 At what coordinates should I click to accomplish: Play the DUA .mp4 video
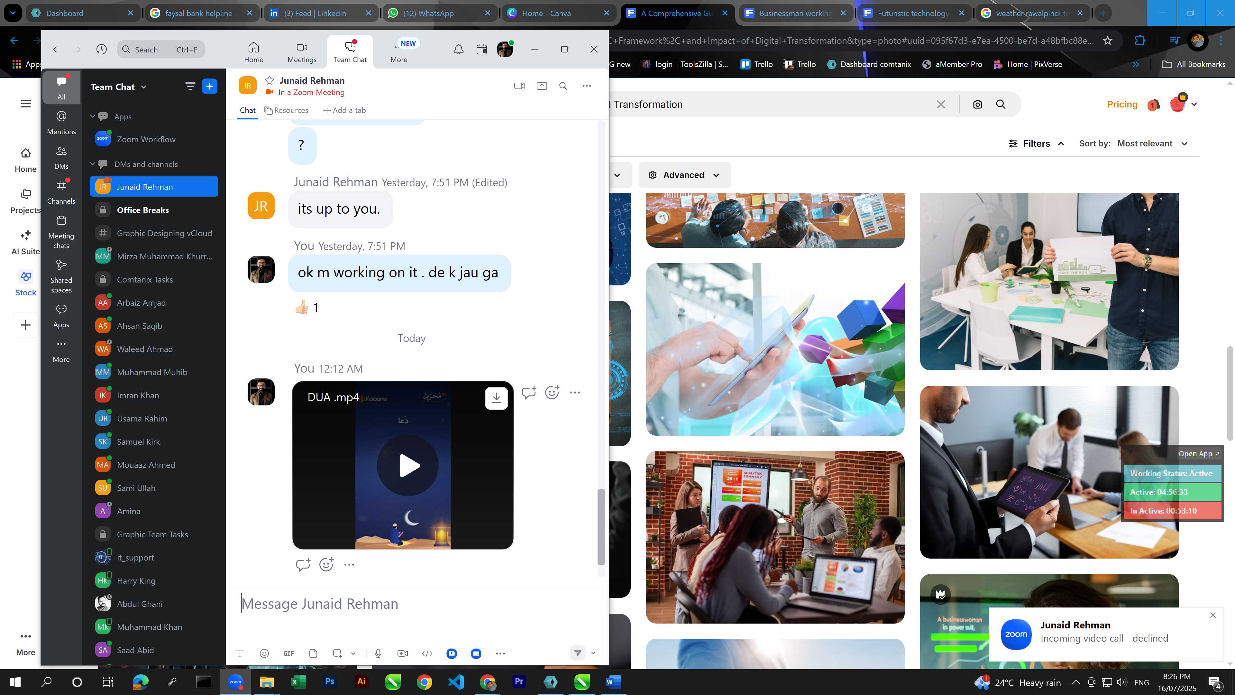407,465
